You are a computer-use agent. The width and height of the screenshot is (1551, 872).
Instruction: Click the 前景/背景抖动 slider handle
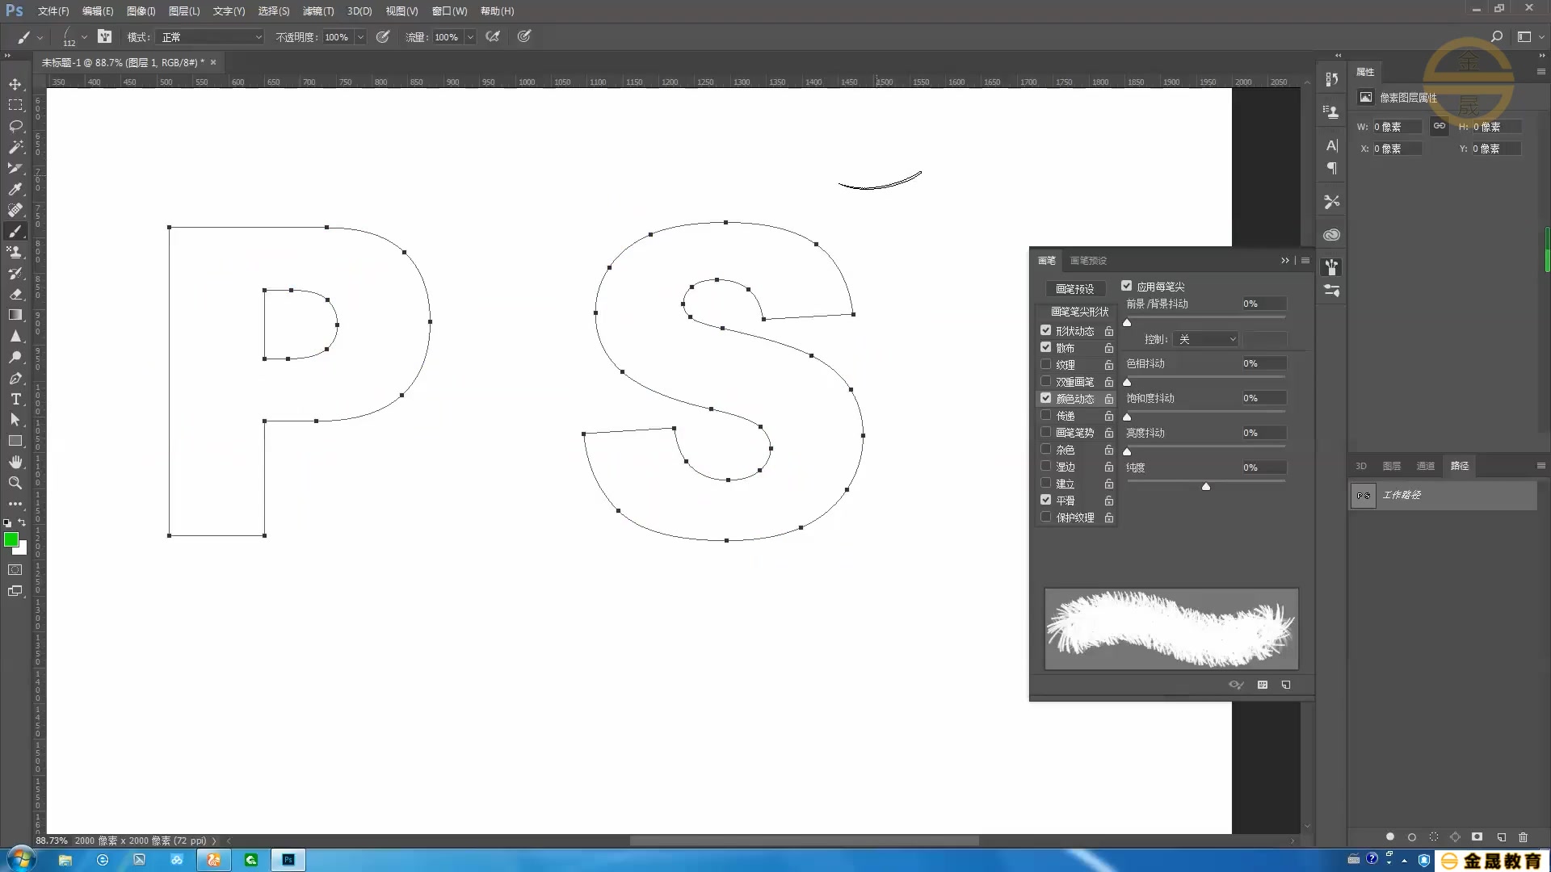tap(1127, 322)
